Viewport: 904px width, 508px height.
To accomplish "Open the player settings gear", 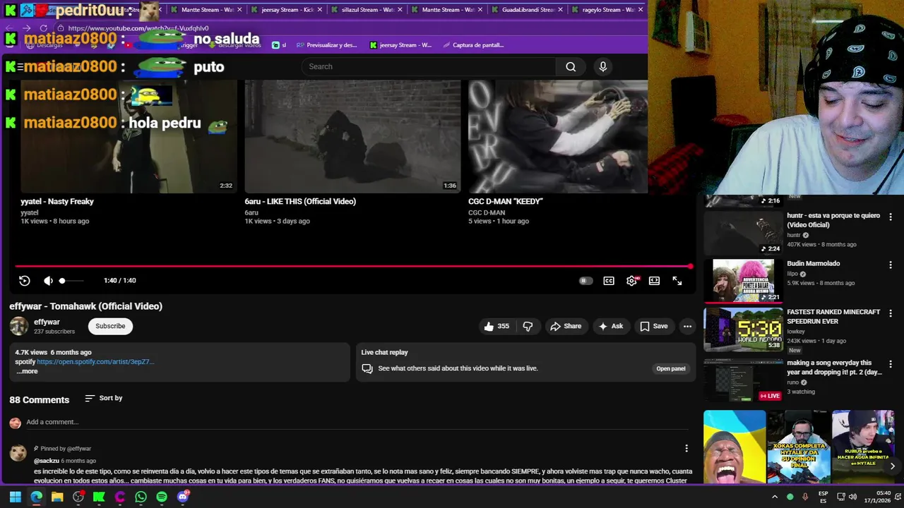I will click(631, 281).
